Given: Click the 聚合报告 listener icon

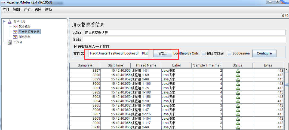Looking at the screenshot, I should 15,27.
